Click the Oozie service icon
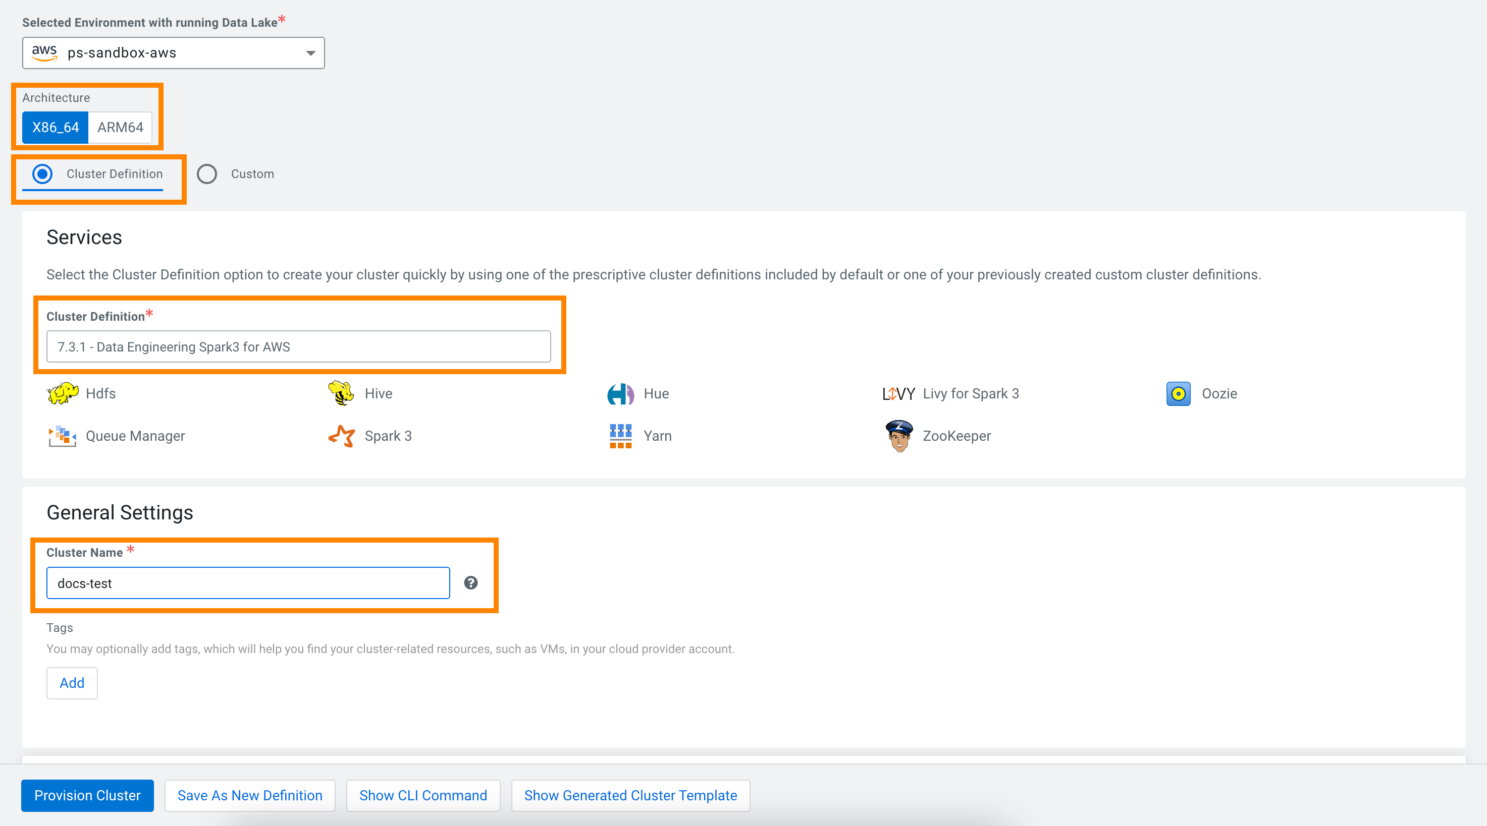The height and width of the screenshot is (826, 1487). point(1178,394)
